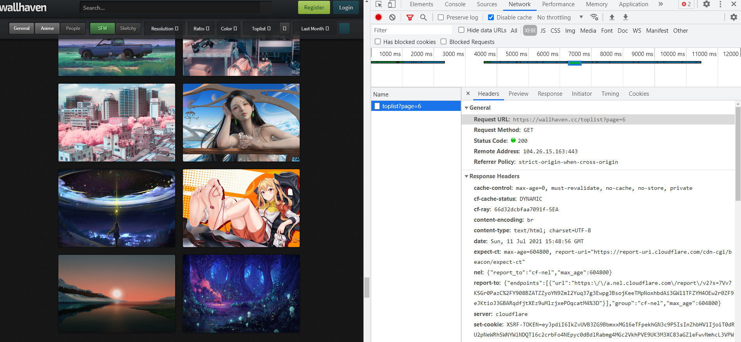Check Has blocked cookies filter

coord(378,42)
